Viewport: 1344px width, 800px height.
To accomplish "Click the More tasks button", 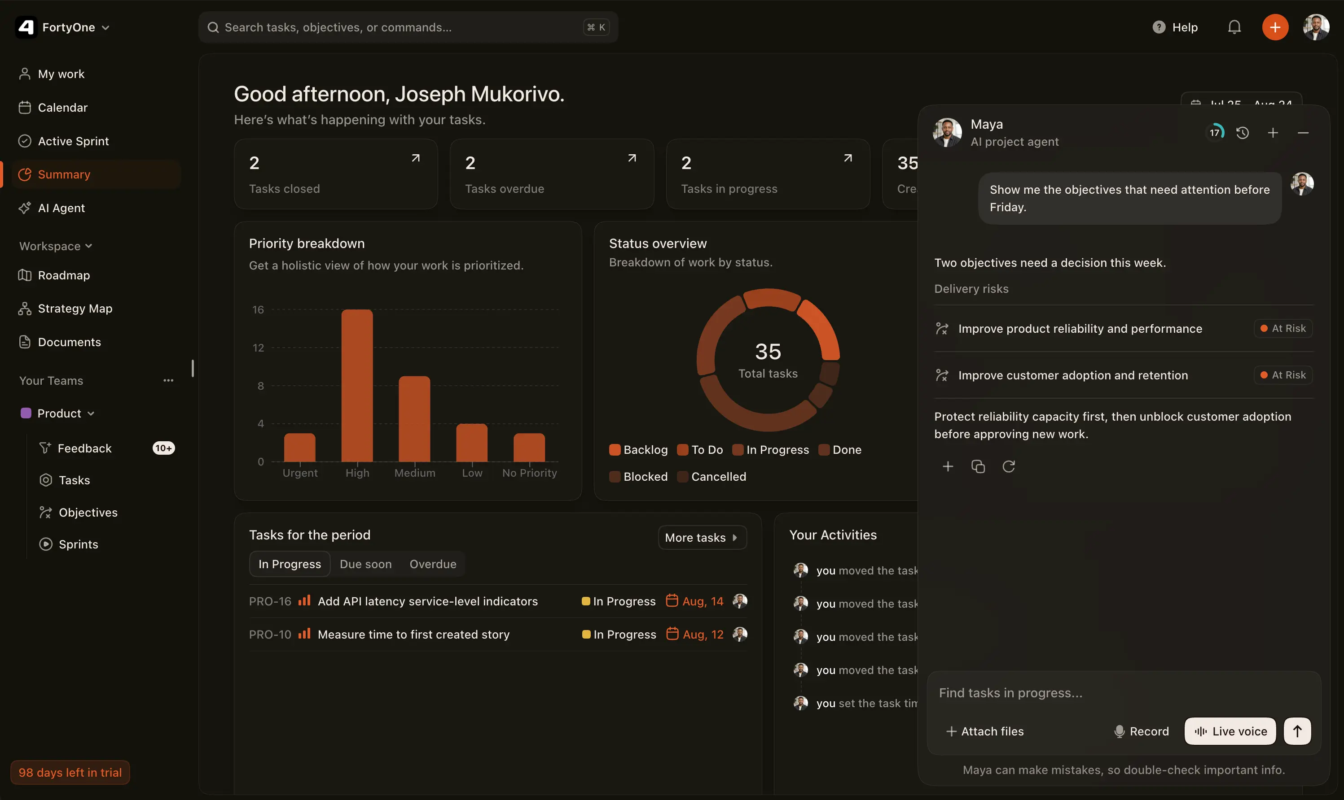I will tap(702, 538).
